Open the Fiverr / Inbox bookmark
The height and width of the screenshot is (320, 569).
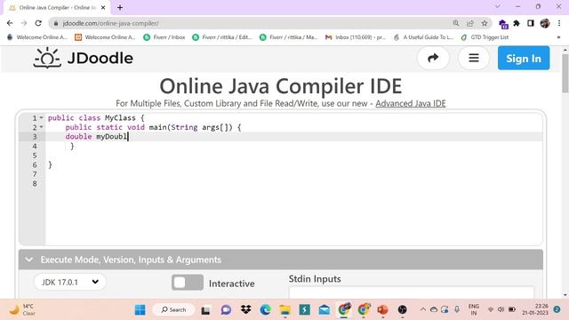(164, 37)
